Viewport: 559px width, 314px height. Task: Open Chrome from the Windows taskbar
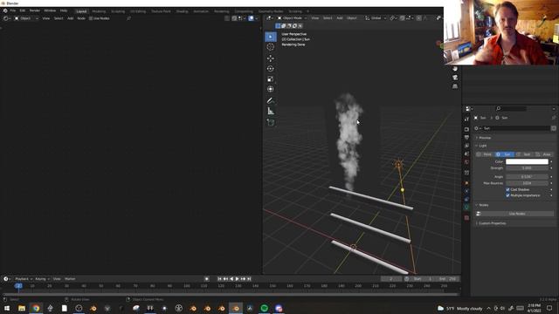click(36, 308)
